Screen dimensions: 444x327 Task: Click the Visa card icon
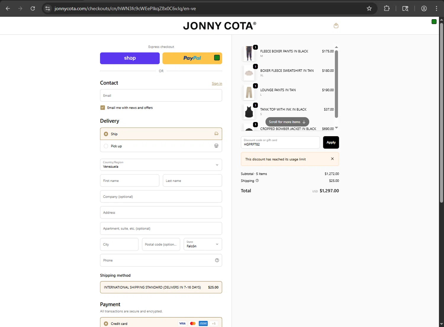pos(182,323)
